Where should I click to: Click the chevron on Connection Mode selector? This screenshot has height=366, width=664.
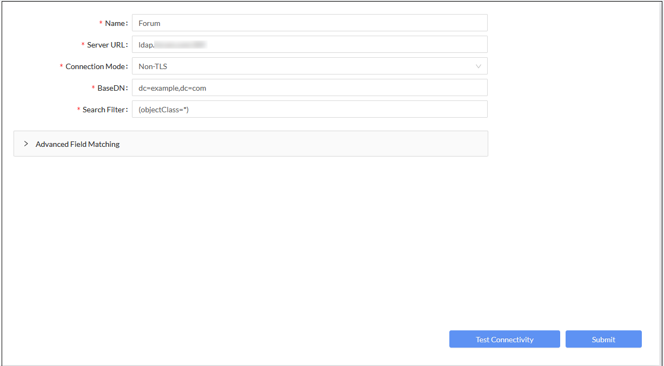[x=478, y=66]
